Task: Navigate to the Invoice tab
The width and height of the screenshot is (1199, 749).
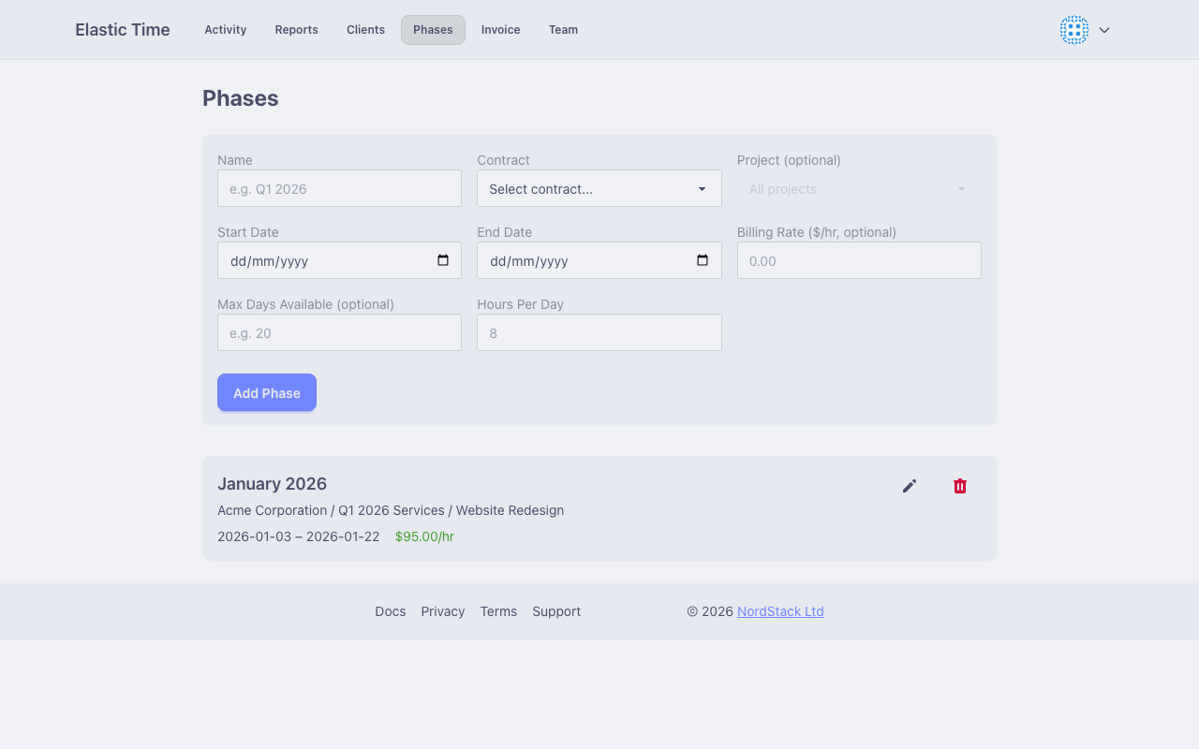Action: 500,30
